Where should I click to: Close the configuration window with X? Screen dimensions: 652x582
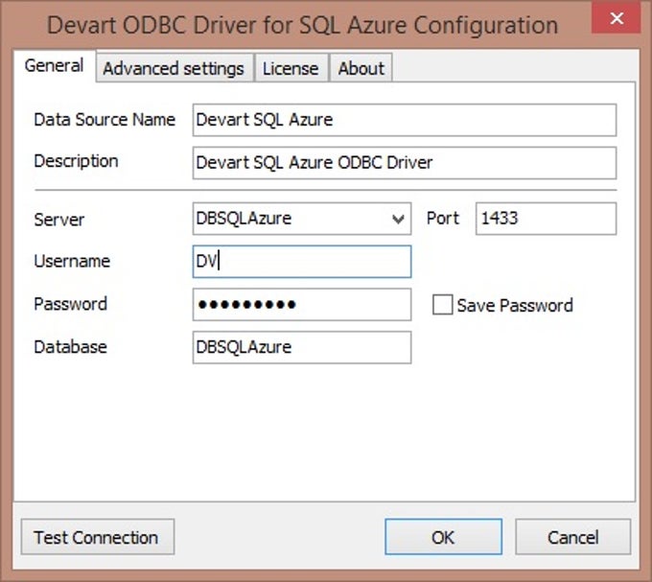pyautogui.click(x=617, y=18)
